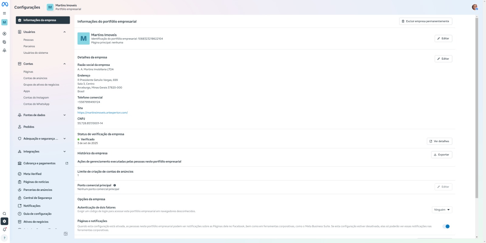Click the Informações da empresa briefcase icon
Screen dimensions: 486x243
[x=20, y=20]
